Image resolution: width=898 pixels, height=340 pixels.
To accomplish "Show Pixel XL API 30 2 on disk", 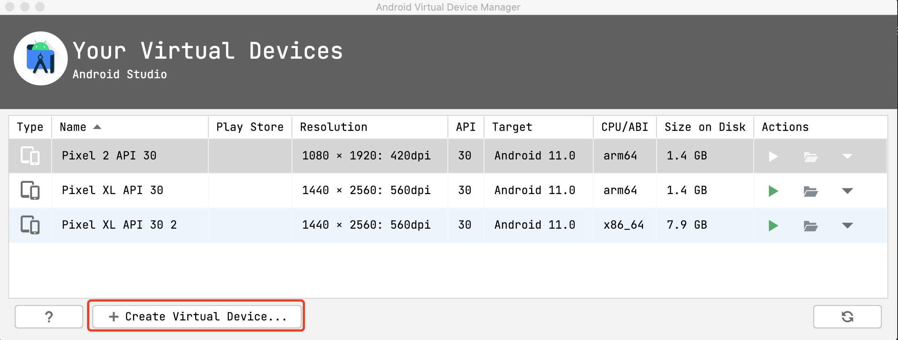I will point(810,226).
